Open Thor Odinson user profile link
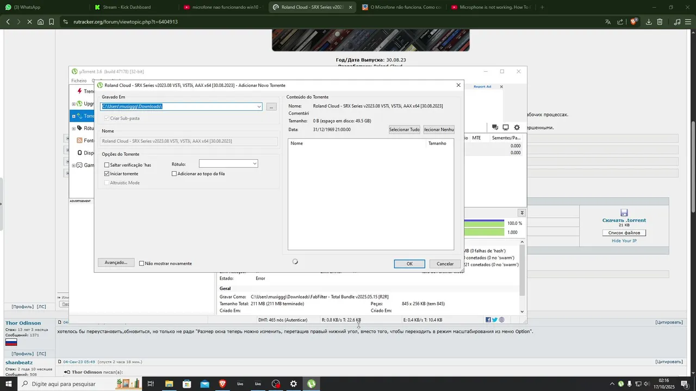 pyautogui.click(x=23, y=323)
